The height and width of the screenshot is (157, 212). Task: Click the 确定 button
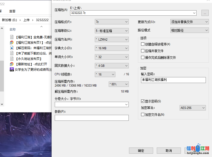click(x=141, y=151)
